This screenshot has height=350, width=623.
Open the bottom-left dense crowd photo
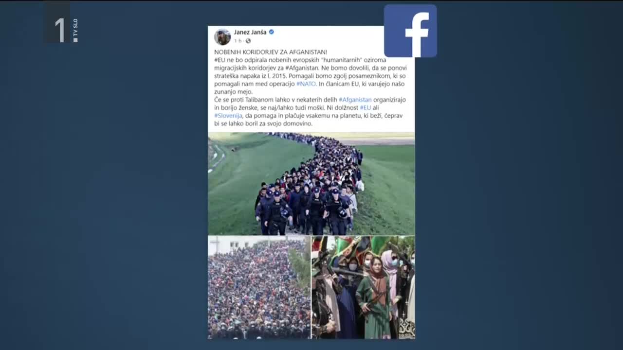[259, 287]
